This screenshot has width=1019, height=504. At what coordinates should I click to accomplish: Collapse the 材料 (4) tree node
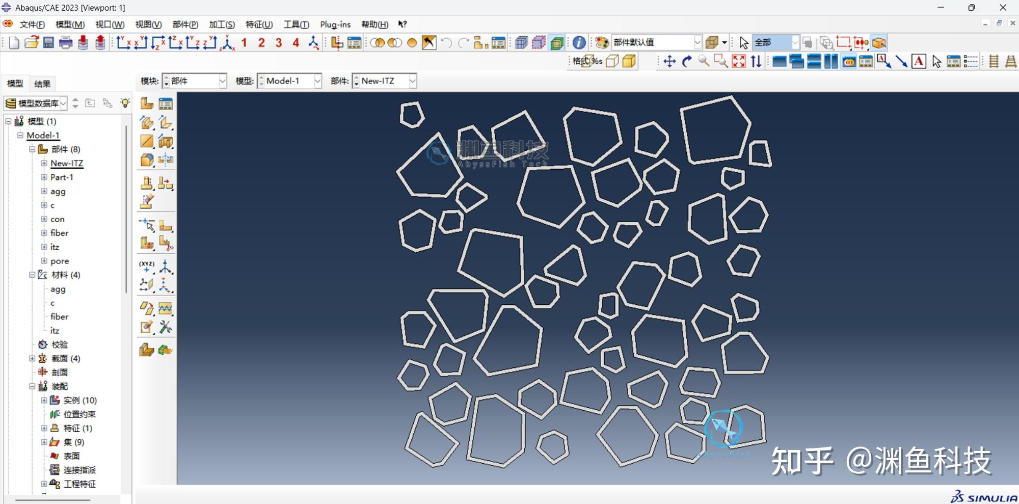(x=32, y=275)
